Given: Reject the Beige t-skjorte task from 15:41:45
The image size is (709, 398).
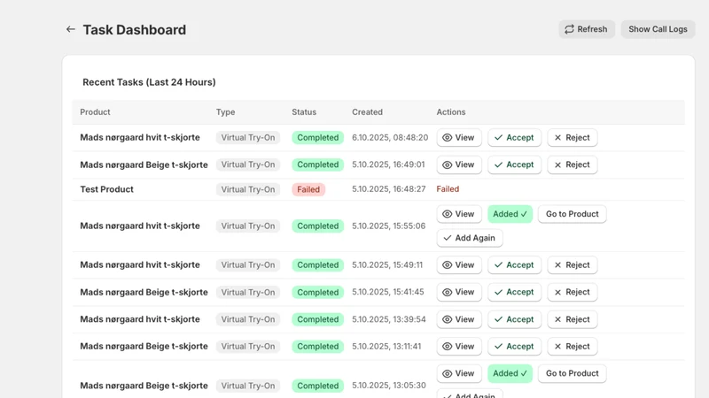Looking at the screenshot, I should [572, 292].
